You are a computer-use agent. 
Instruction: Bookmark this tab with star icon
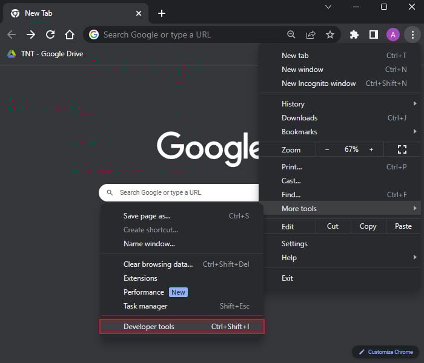tap(330, 34)
